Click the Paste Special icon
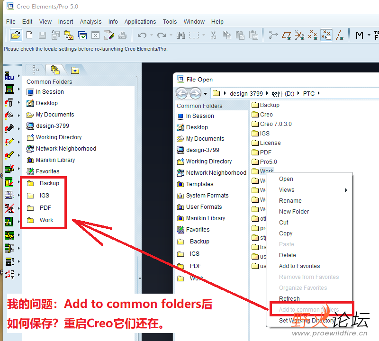 [x=253, y=36]
